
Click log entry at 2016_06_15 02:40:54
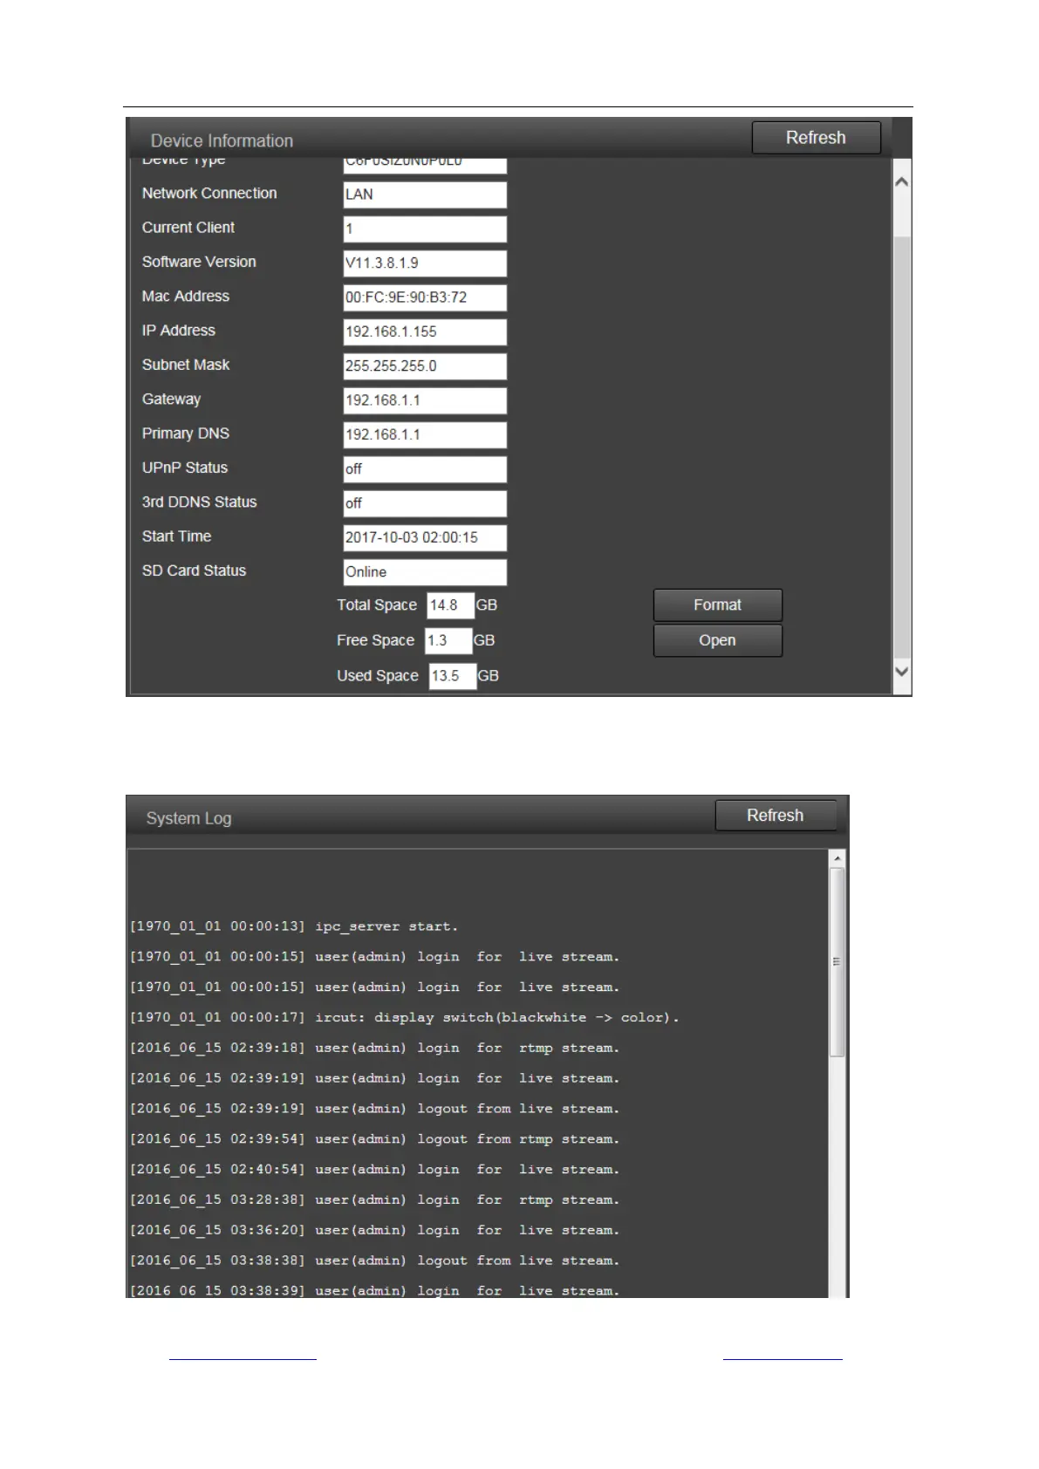(374, 1170)
